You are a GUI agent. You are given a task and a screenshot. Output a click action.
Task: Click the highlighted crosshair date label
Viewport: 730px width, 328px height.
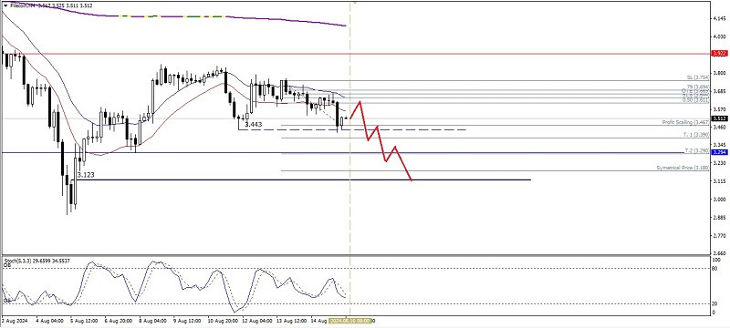tap(349, 321)
